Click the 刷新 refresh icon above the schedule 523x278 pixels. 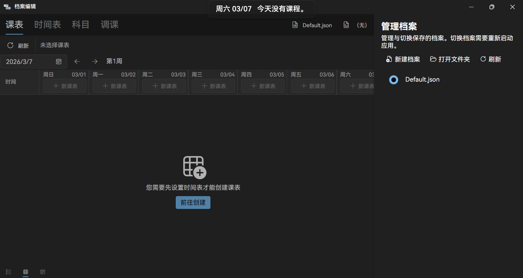coord(10,45)
